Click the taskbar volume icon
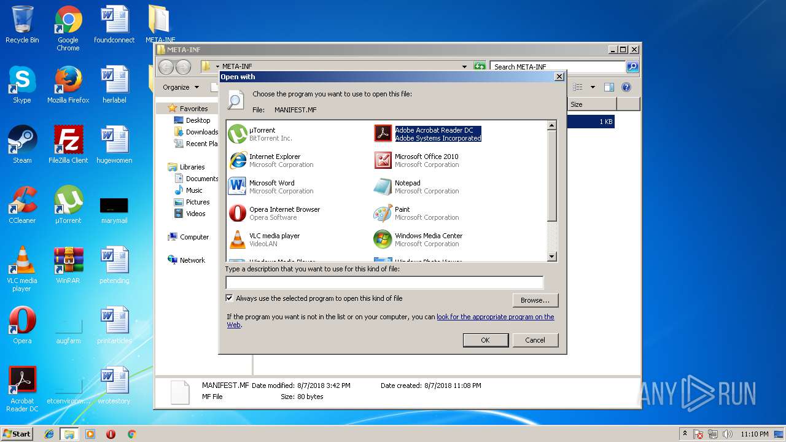The height and width of the screenshot is (442, 786). click(728, 434)
